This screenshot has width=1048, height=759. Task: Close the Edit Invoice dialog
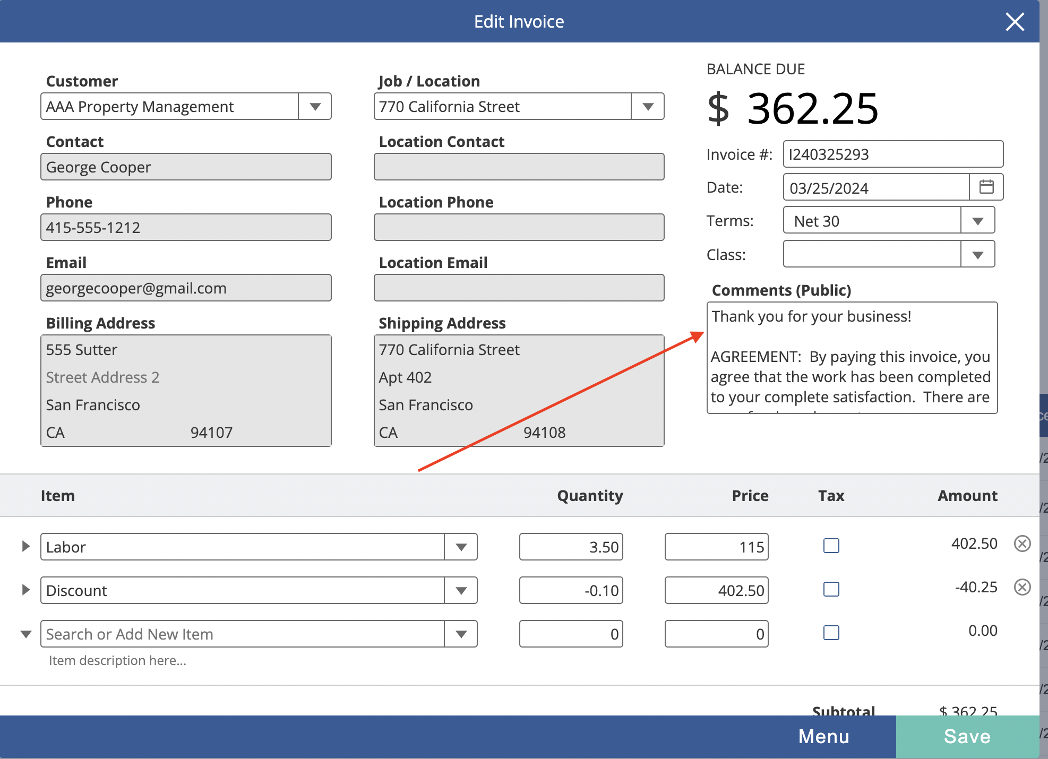[x=1015, y=22]
